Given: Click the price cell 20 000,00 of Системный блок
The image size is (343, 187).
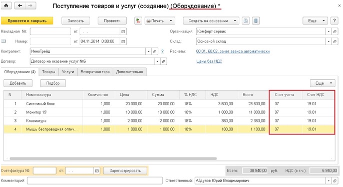Looking at the screenshot, I should (x=131, y=104).
